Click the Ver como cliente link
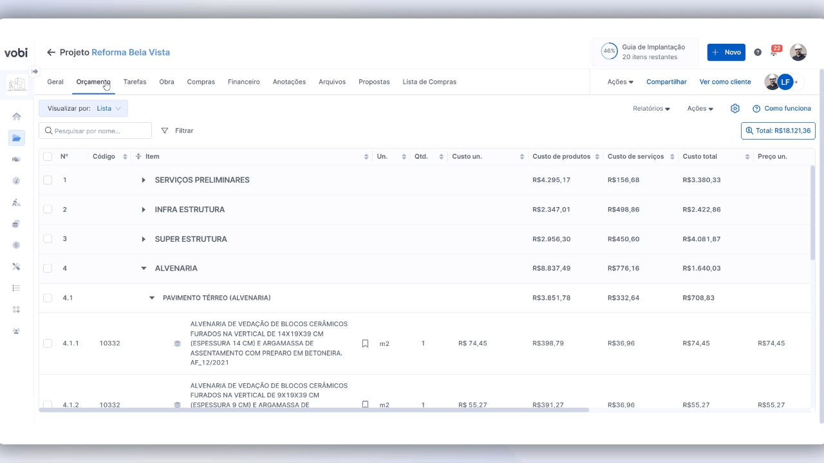This screenshot has height=463, width=824. [x=725, y=82]
